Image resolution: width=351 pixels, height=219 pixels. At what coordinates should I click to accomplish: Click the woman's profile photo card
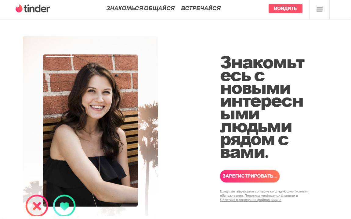coord(90,130)
